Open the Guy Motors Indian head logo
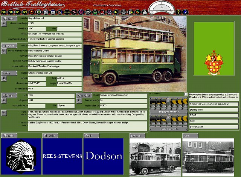Viewport: 241px width, 177px height. pyautogui.click(x=21, y=156)
